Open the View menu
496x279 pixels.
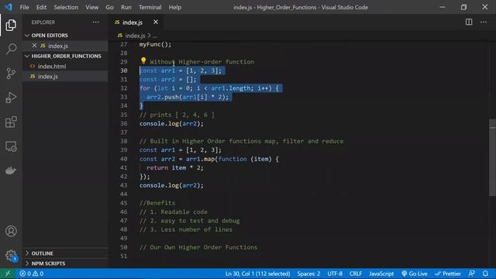[91, 7]
